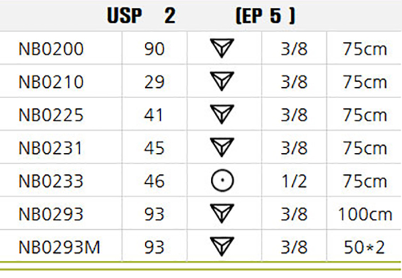Click the triangle needle icon in NB0293M row

click(x=222, y=246)
